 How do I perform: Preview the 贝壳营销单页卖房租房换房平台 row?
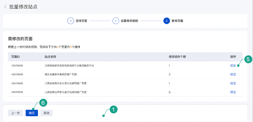pyautogui.click(x=233, y=66)
